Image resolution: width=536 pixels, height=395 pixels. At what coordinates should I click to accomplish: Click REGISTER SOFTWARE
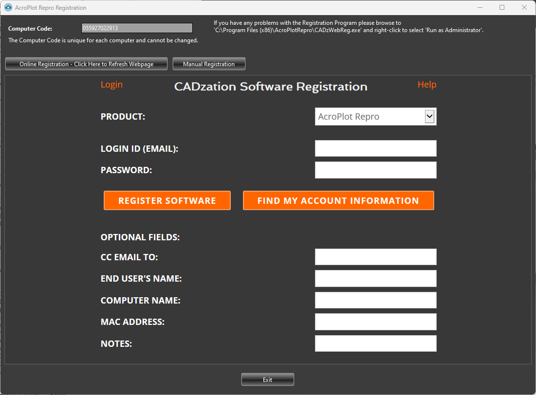coord(167,200)
